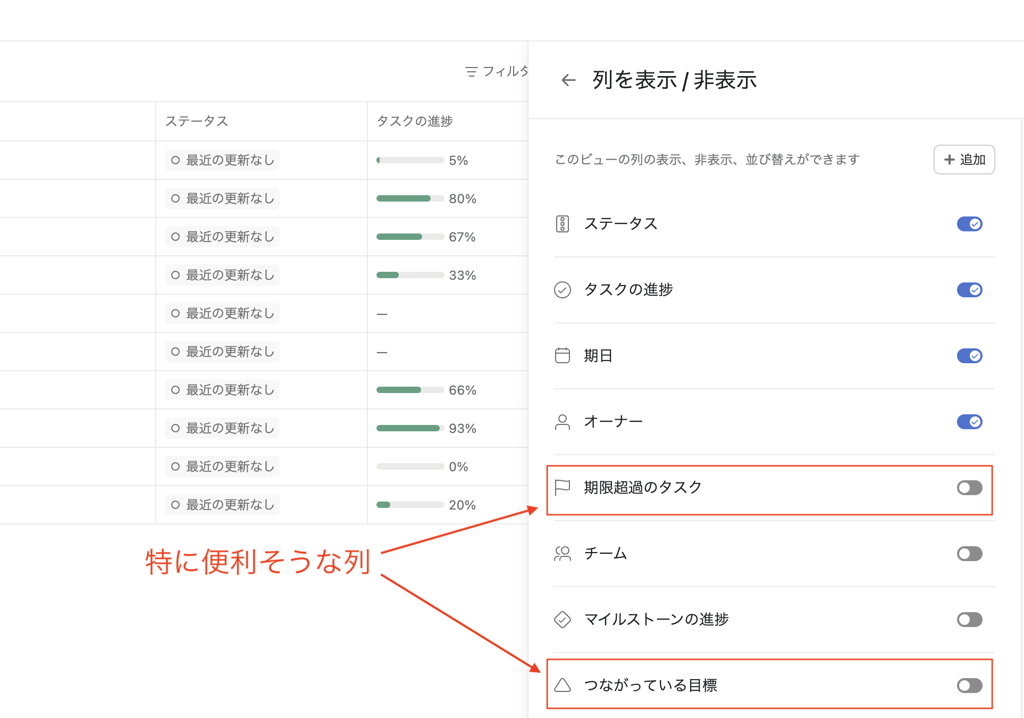The height and width of the screenshot is (718, 1024).
Task: Enable the つながっている目標 toggle
Action: coord(969,686)
